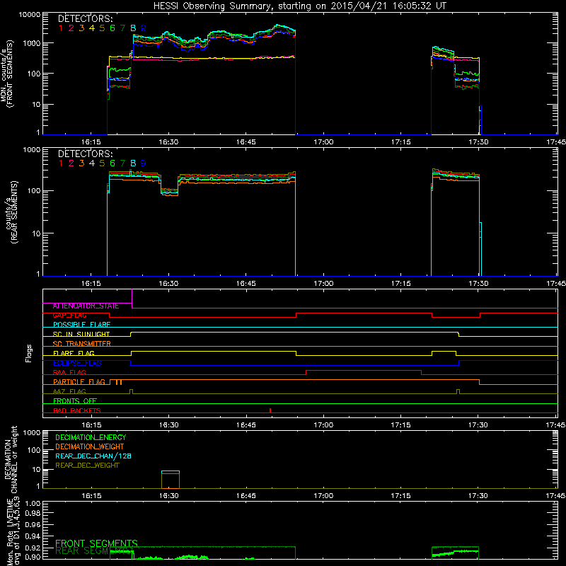The height and width of the screenshot is (566, 566).
Task: Click the rear segments counts/s y-axis title
Action: (x=11, y=212)
